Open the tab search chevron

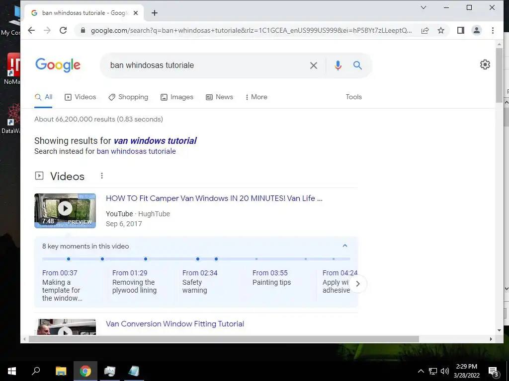424,7
